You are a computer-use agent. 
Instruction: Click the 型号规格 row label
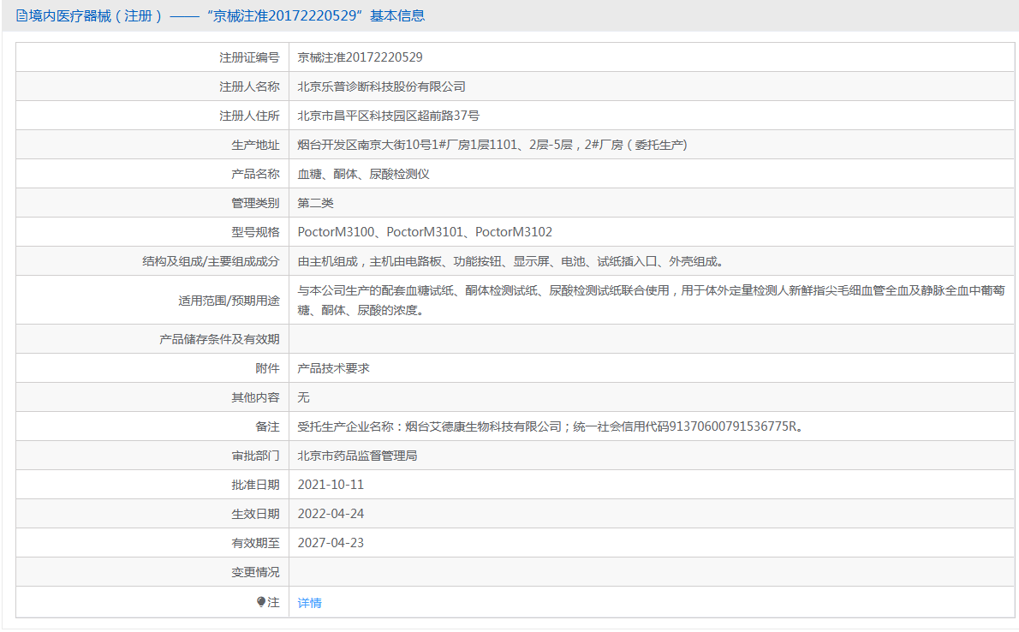click(255, 232)
